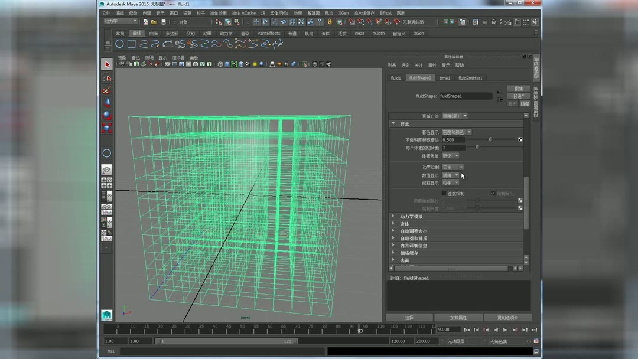638x359 pixels.
Task: Open the 着色显示 dropdown
Action: pyautogui.click(x=457, y=132)
